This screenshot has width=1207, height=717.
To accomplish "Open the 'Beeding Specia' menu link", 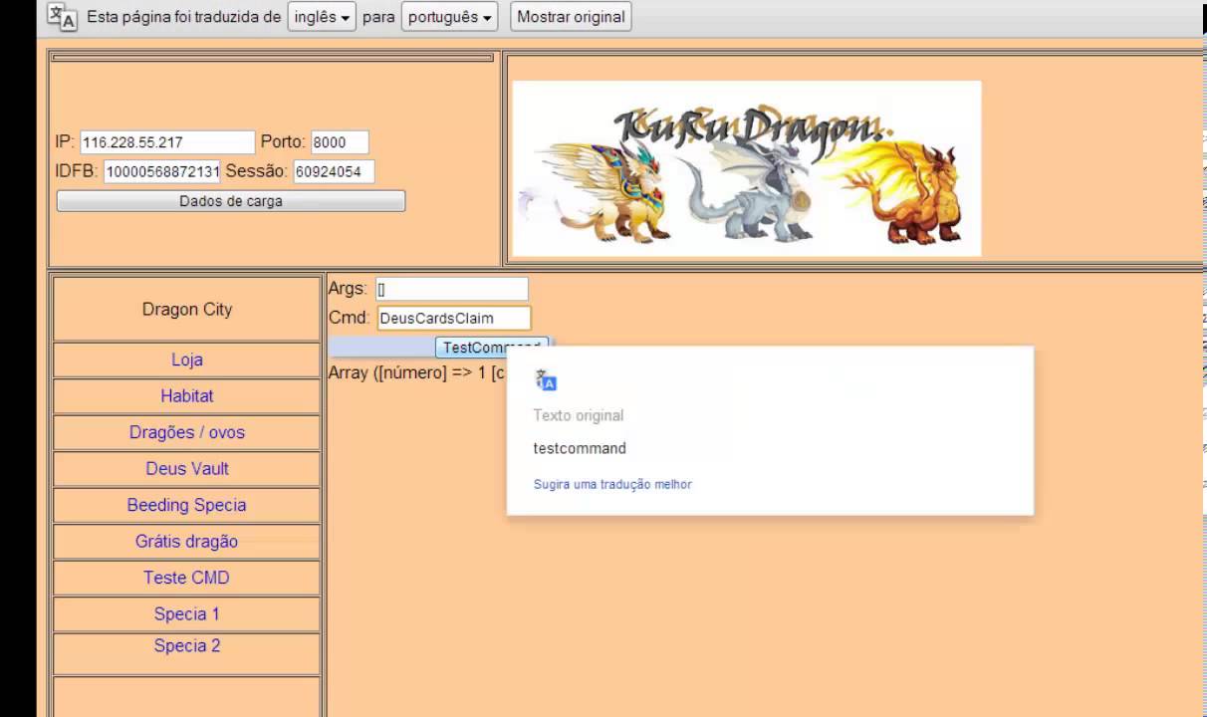I will click(x=187, y=505).
